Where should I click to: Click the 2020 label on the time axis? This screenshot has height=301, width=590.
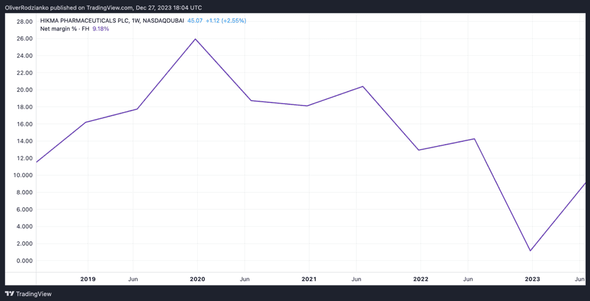tap(197, 279)
